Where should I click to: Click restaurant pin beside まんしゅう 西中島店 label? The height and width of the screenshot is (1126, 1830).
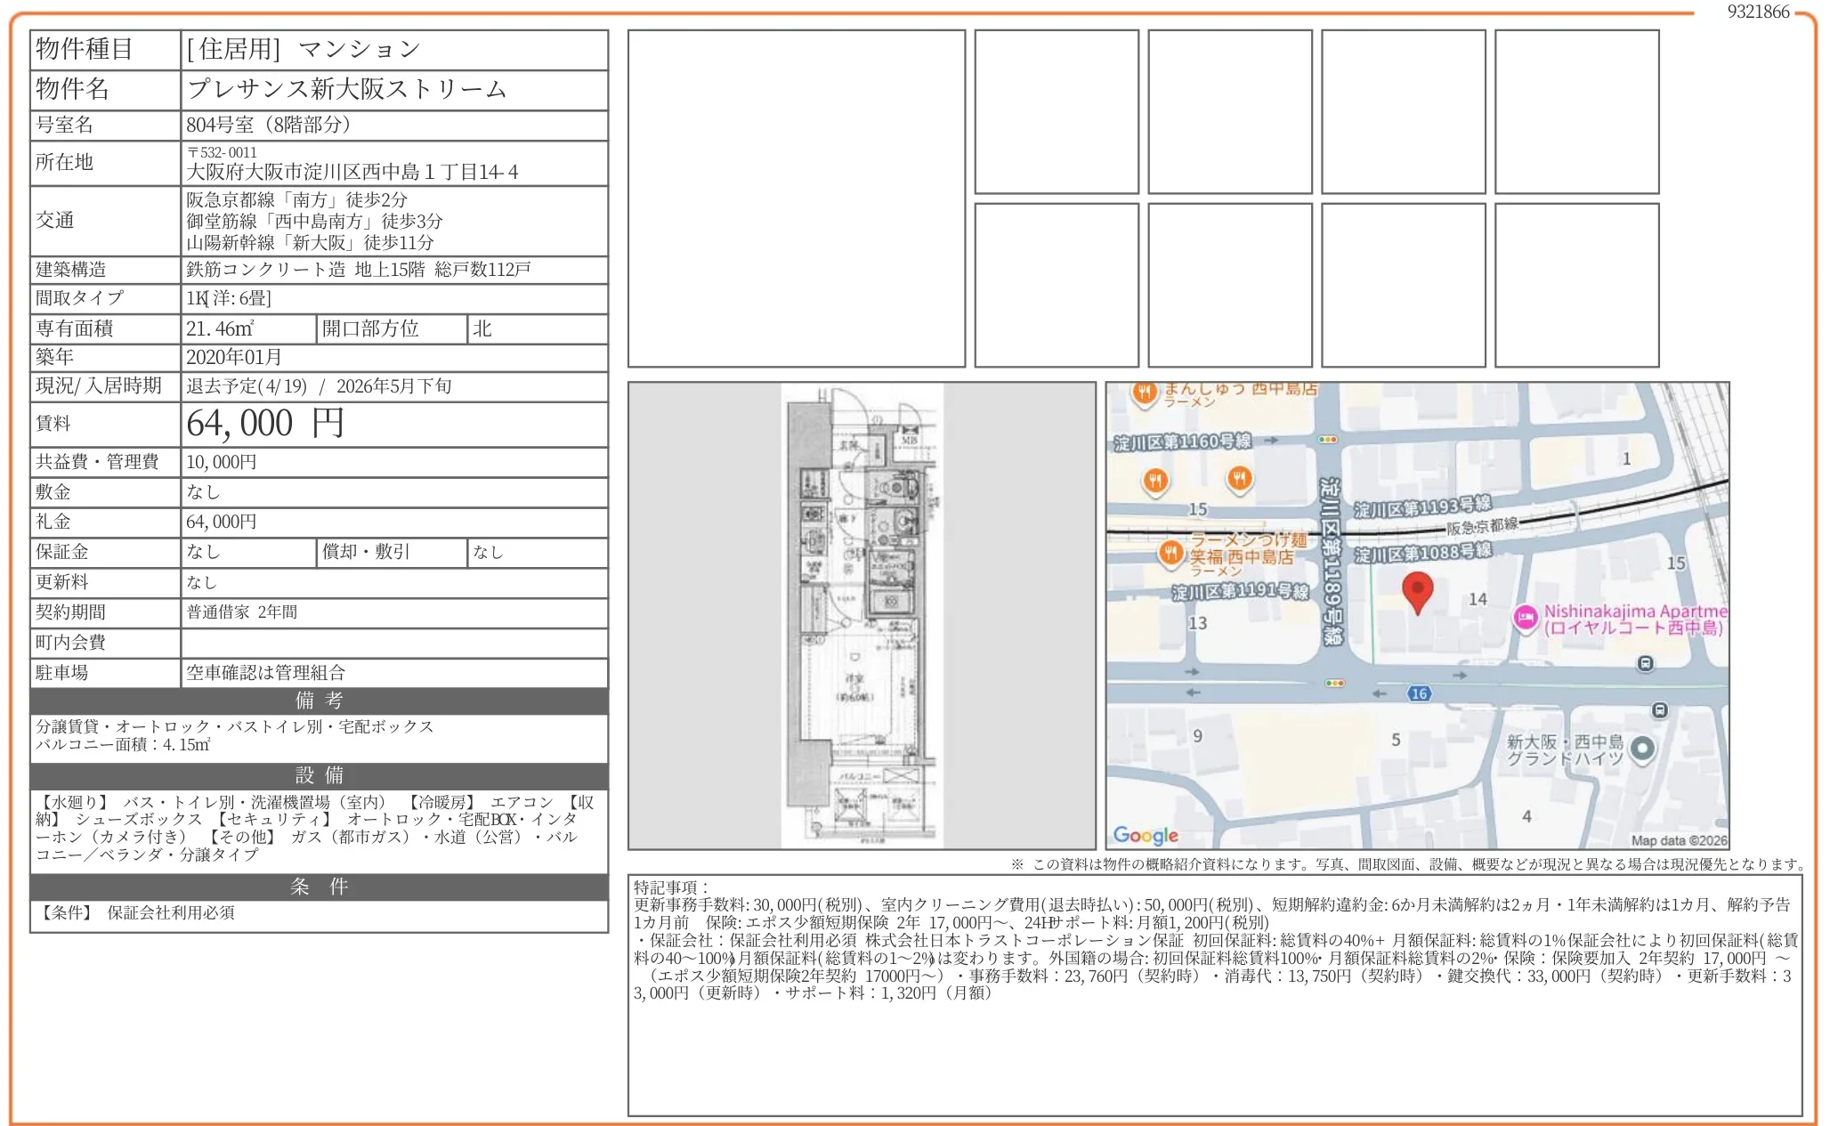pos(1145,393)
